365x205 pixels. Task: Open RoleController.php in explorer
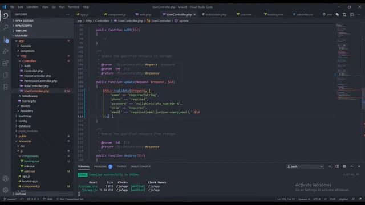coord(36,86)
